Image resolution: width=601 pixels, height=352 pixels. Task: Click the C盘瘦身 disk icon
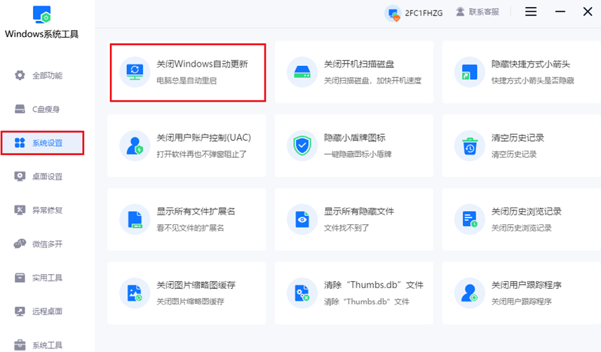20,109
